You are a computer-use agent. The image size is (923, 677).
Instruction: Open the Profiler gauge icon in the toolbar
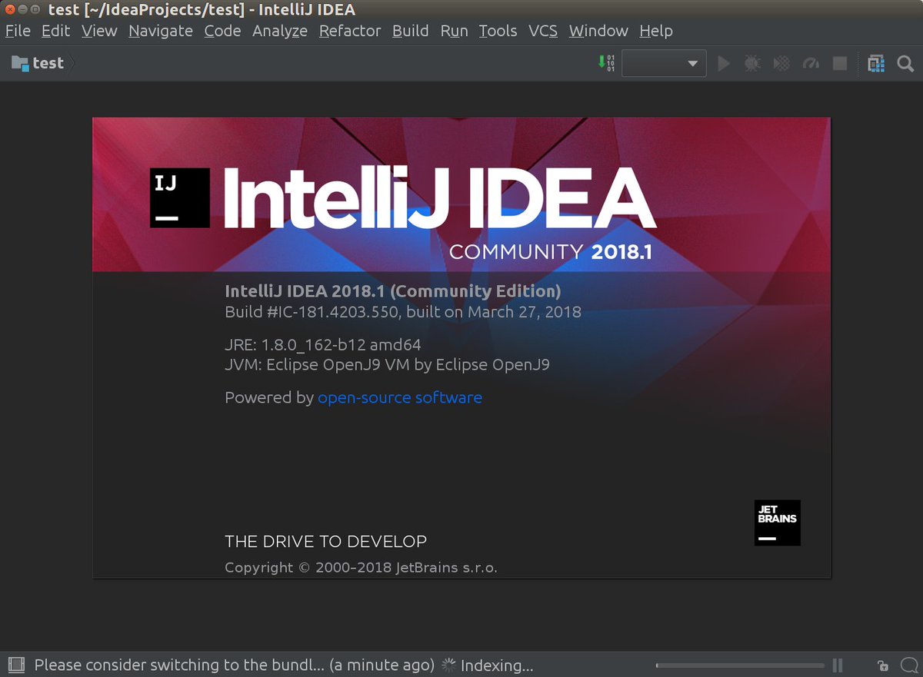tap(811, 63)
